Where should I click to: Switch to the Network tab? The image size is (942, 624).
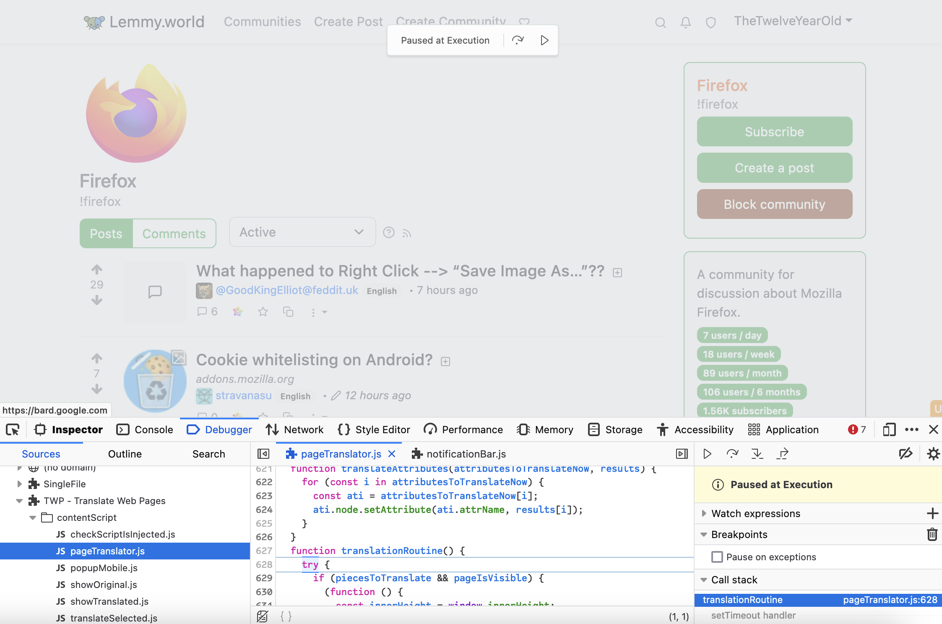pyautogui.click(x=294, y=430)
